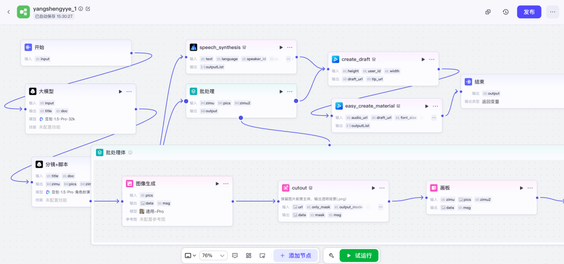The height and width of the screenshot is (264, 564).
Task: Click the 分镜+脚本 node icon
Action: 39,164
